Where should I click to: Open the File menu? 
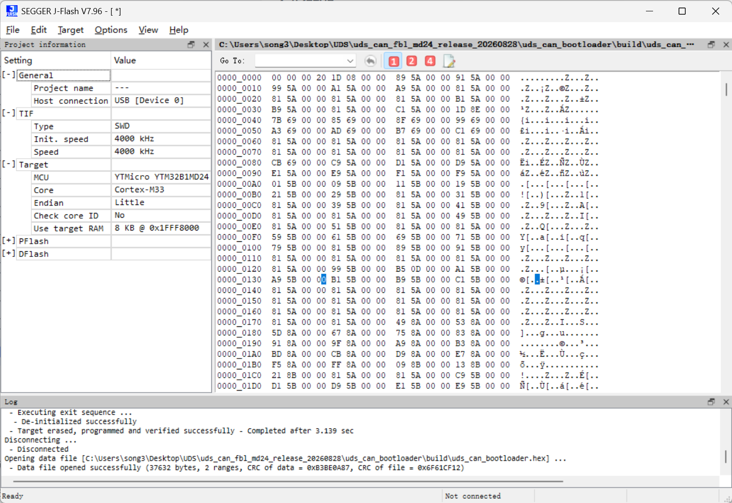pyautogui.click(x=13, y=30)
